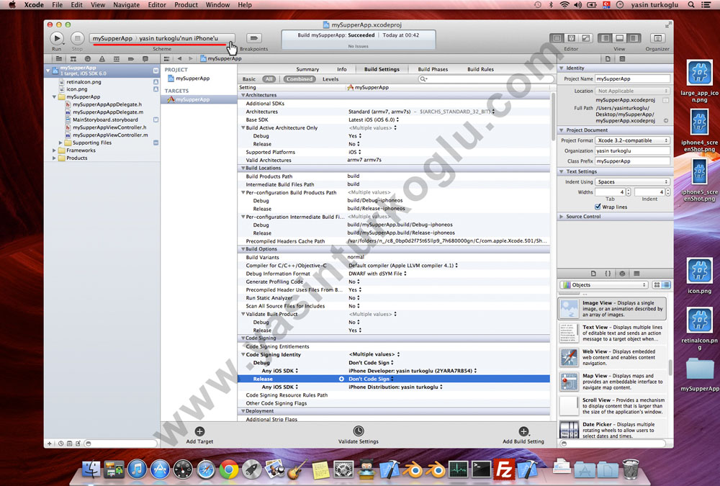Collapse the Code Signing group
This screenshot has width=720, height=486.
[243, 338]
